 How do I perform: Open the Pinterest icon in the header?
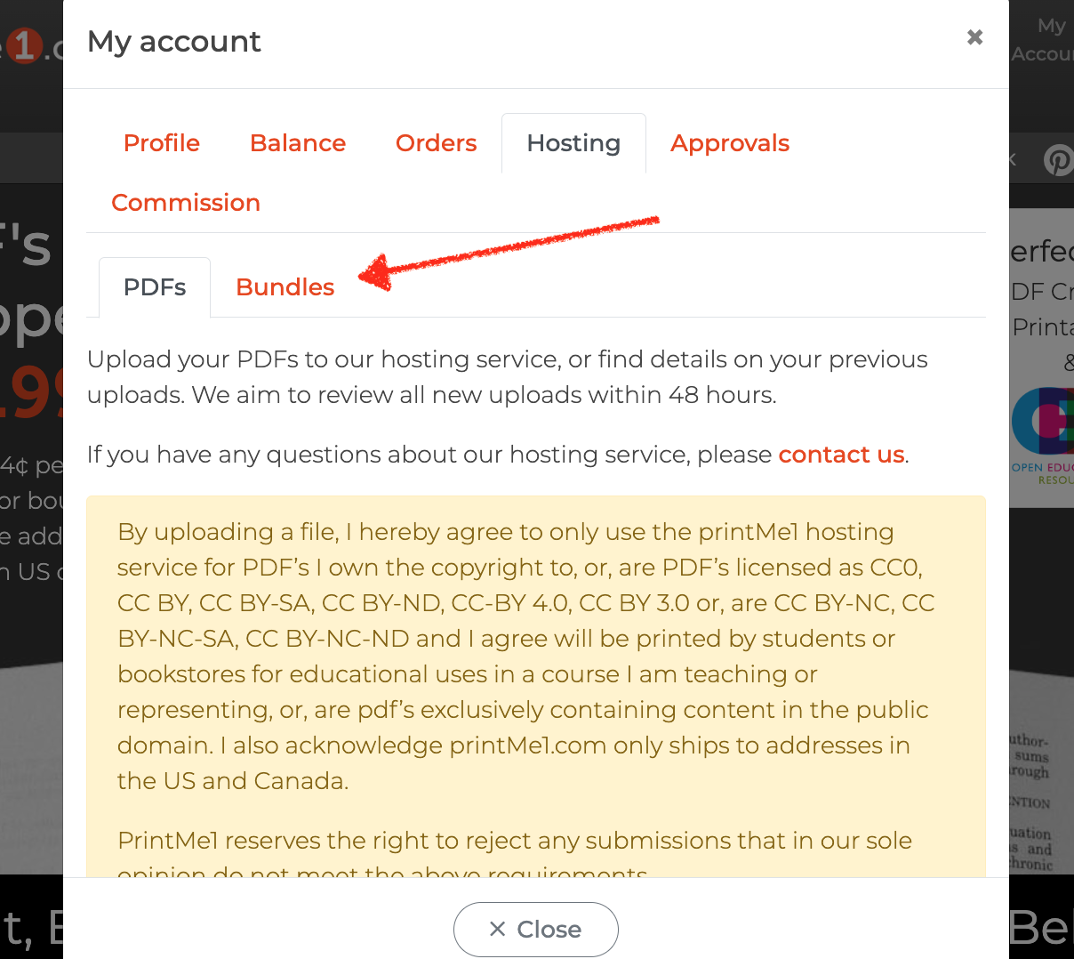(x=1058, y=160)
